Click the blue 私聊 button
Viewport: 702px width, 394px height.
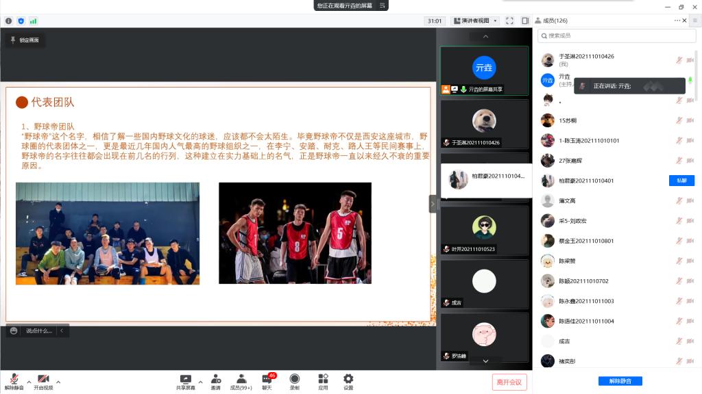click(x=681, y=181)
